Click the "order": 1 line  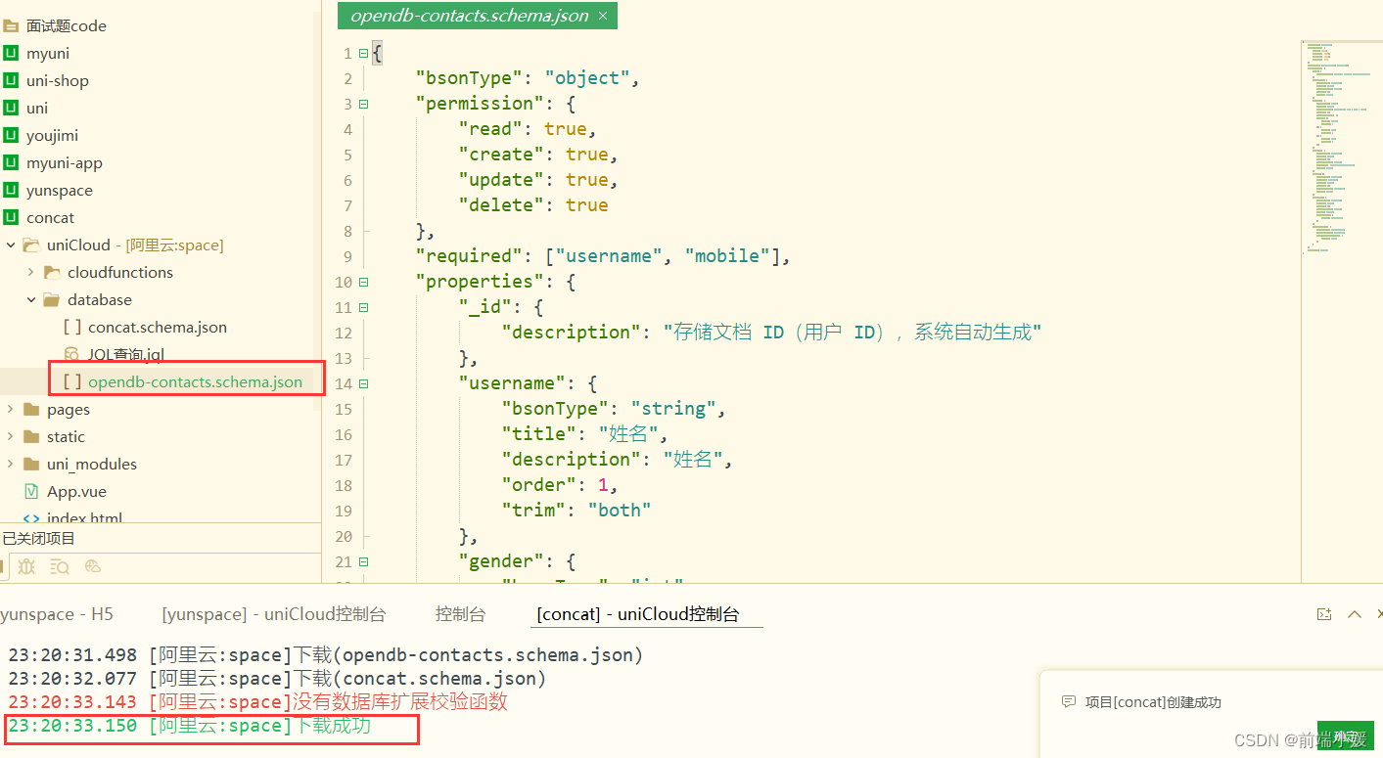click(560, 485)
